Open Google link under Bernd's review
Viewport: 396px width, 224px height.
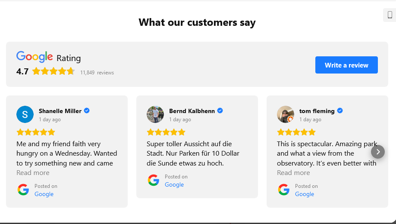[x=174, y=184]
